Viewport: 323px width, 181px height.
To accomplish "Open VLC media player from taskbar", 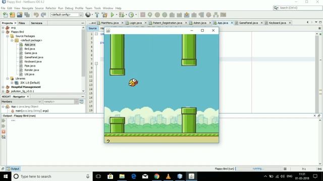I will click(x=168, y=176).
